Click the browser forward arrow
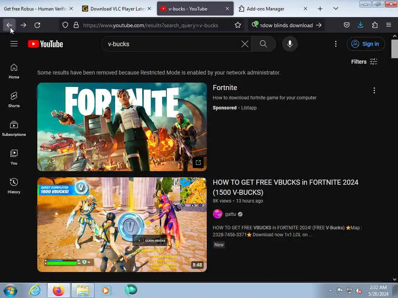 [x=23, y=25]
